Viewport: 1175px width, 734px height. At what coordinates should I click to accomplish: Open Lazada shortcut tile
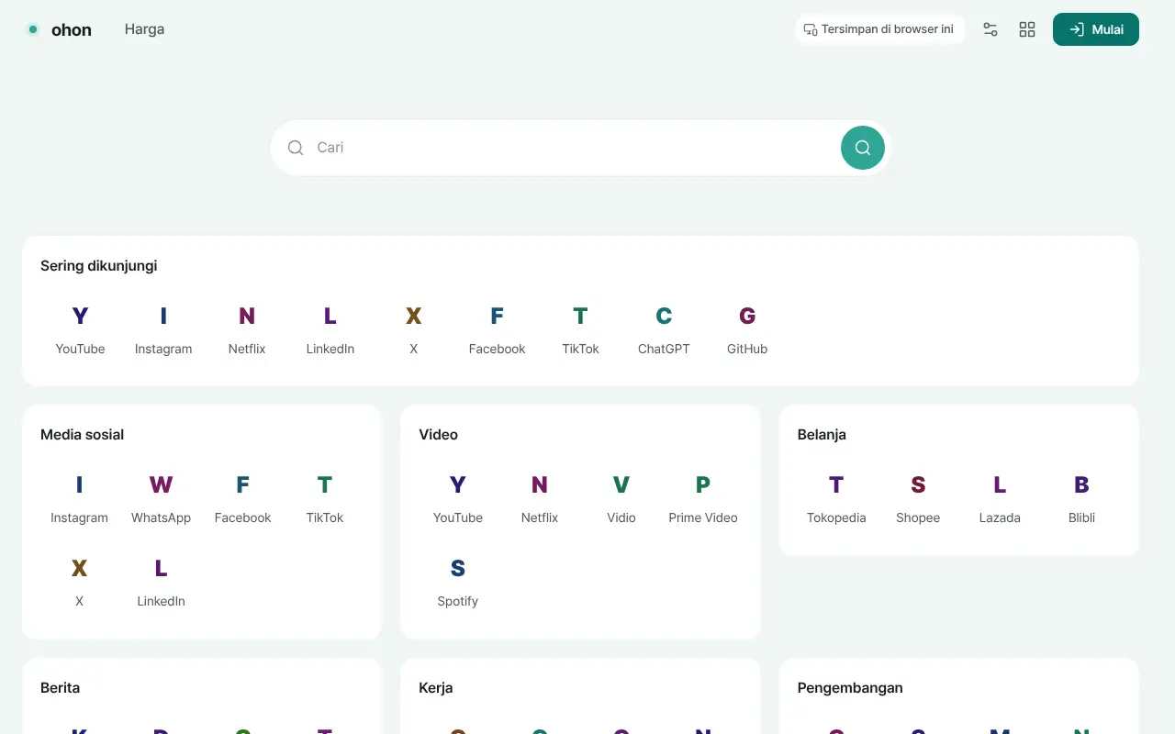[x=1000, y=498]
